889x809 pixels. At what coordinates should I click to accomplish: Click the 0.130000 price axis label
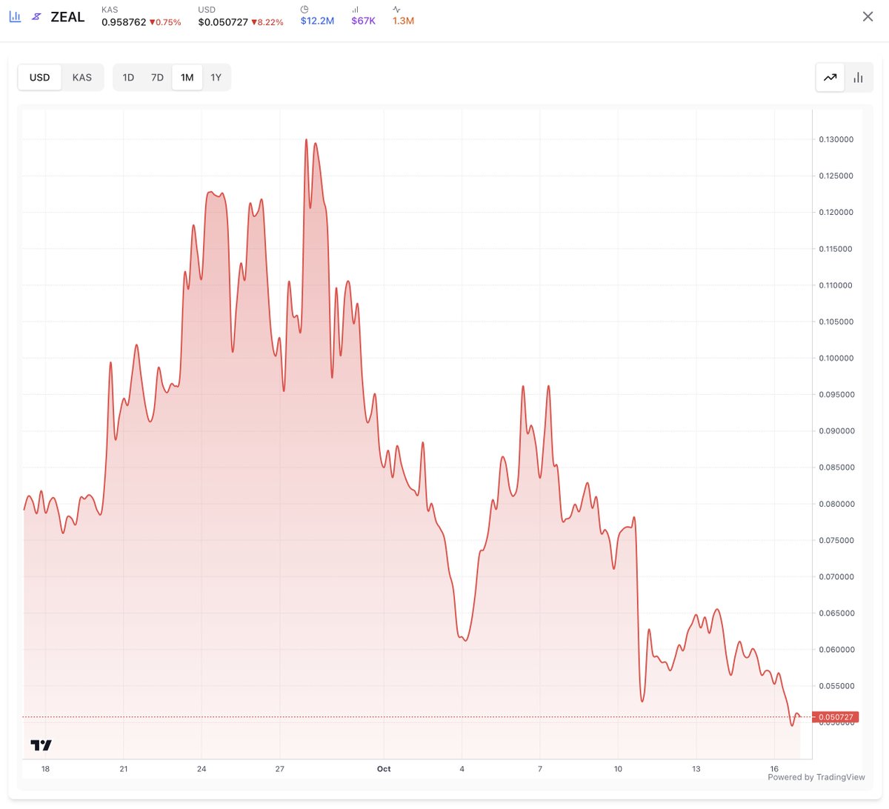coord(836,139)
